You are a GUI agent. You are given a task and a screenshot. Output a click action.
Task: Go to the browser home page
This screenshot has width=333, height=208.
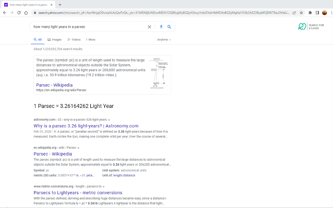tap(26, 12)
